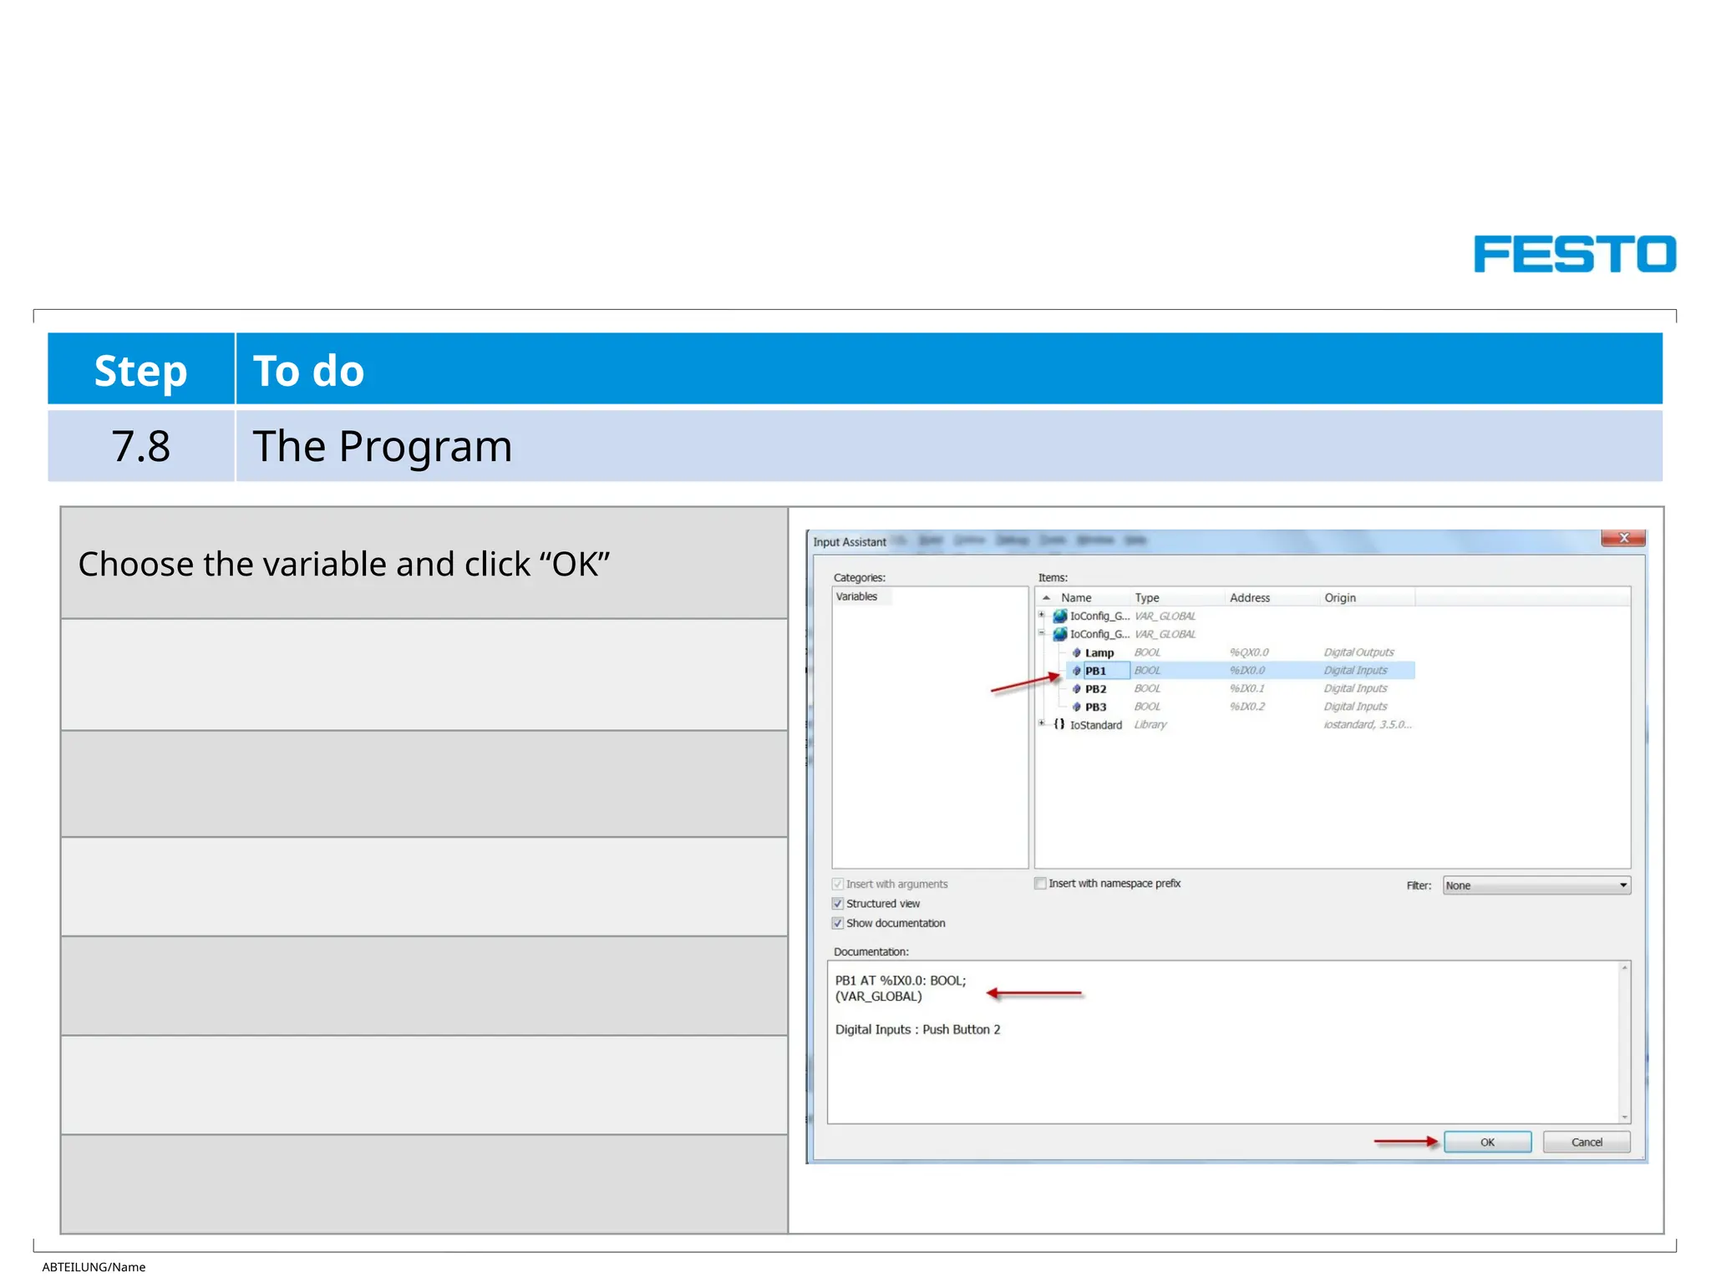Expand the first IoConfig_G node
Image resolution: width=1711 pixels, height=1283 pixels.
[1042, 615]
